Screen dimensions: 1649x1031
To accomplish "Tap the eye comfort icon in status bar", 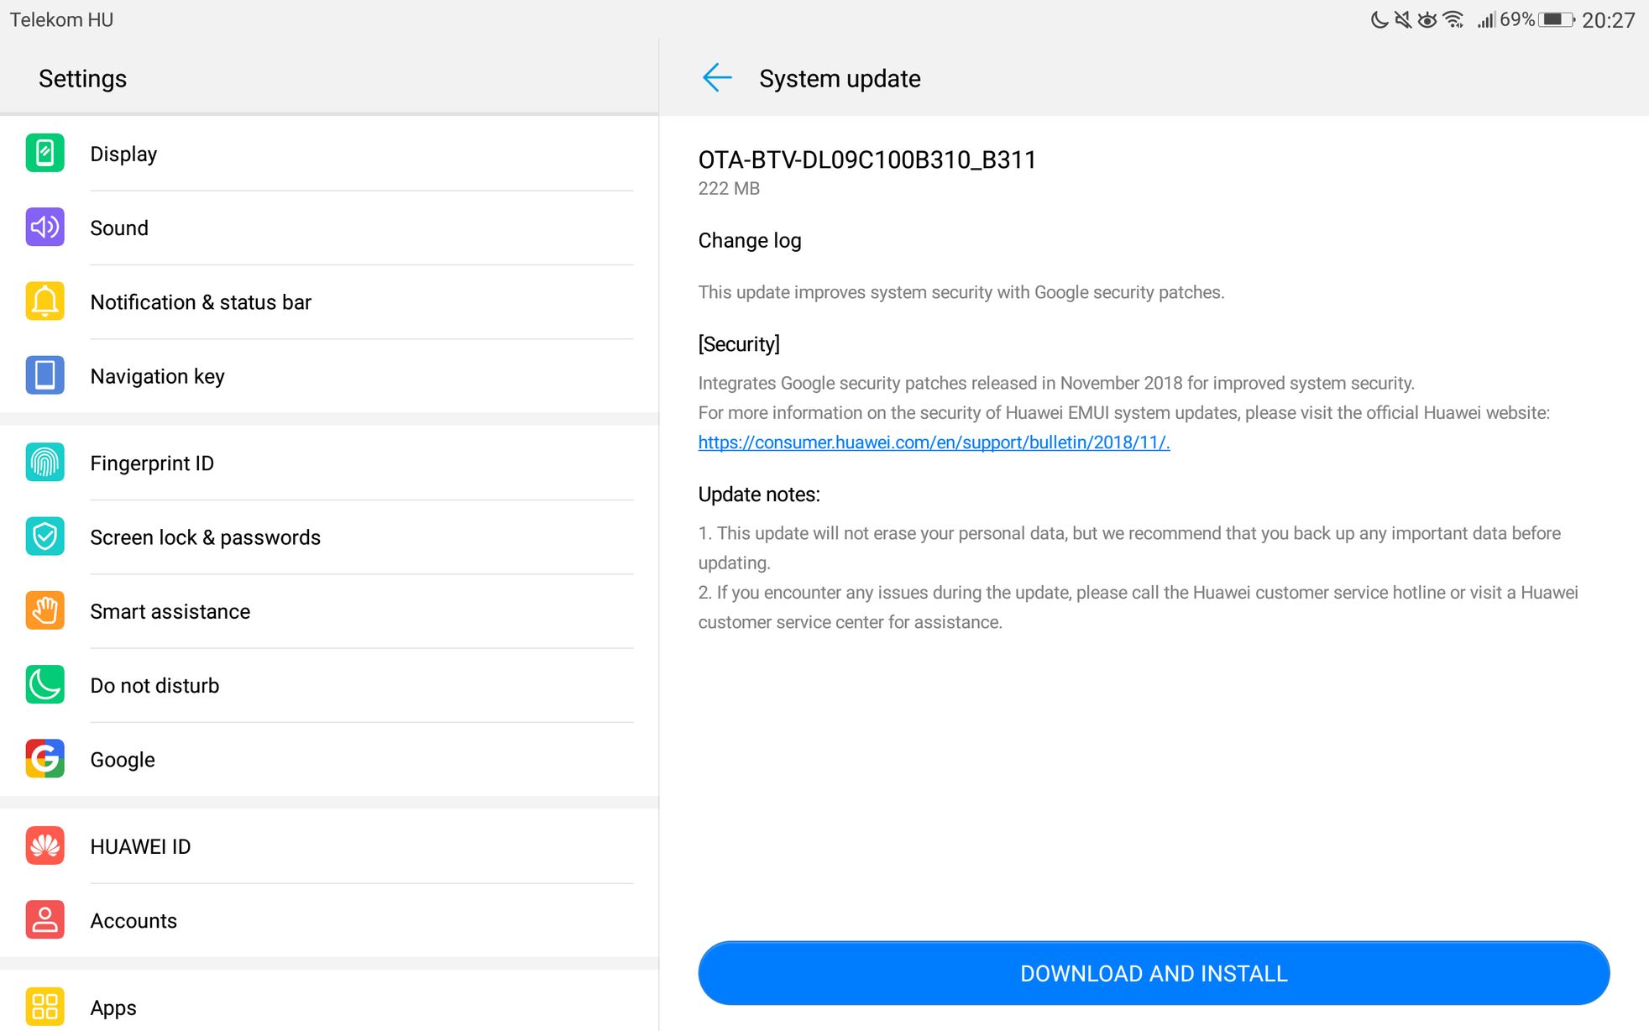I will pyautogui.click(x=1427, y=19).
